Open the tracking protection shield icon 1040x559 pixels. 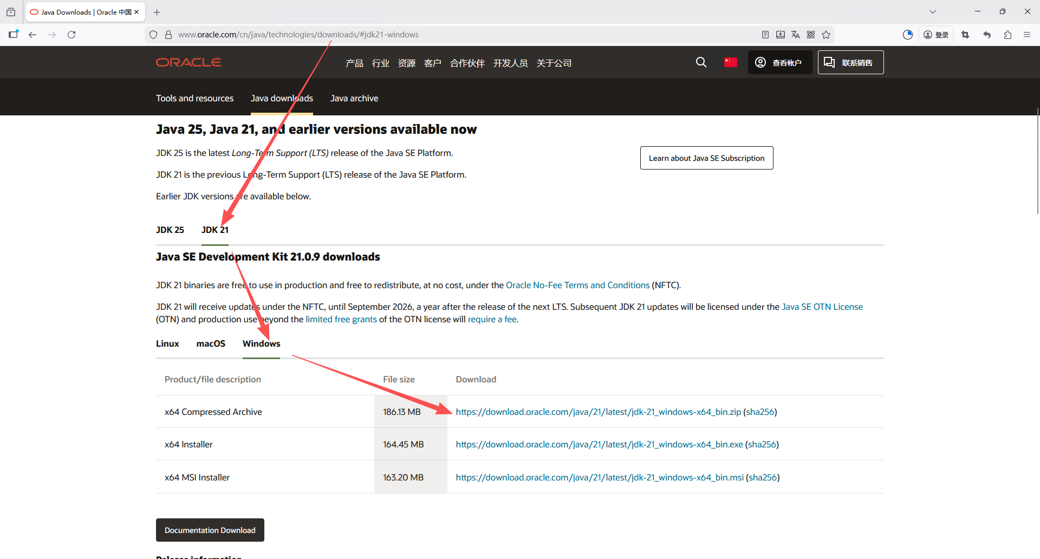[x=153, y=35]
